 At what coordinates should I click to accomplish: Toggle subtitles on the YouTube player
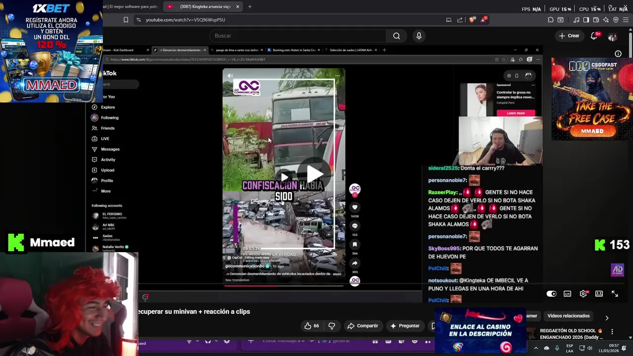(567, 294)
